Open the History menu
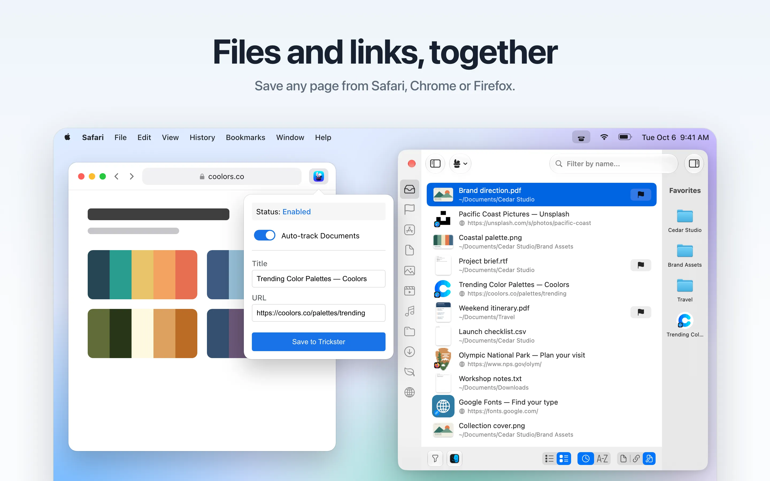Screen dimensions: 770x481 point(202,137)
